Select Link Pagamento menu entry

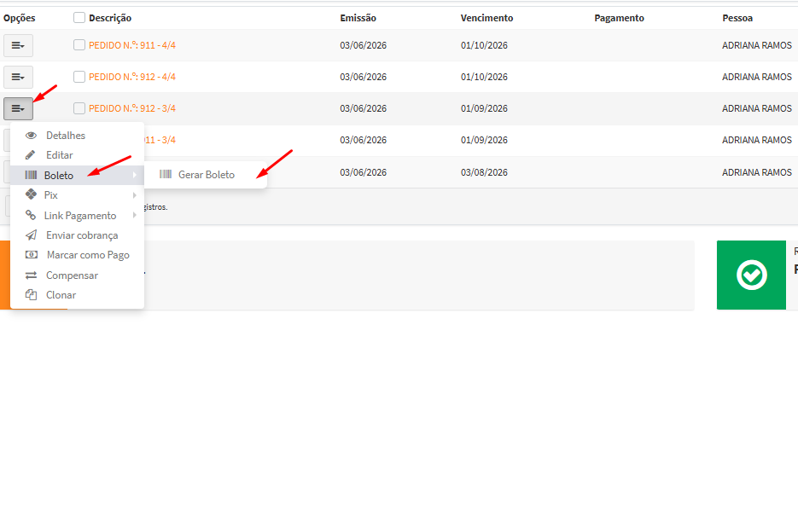pos(78,216)
